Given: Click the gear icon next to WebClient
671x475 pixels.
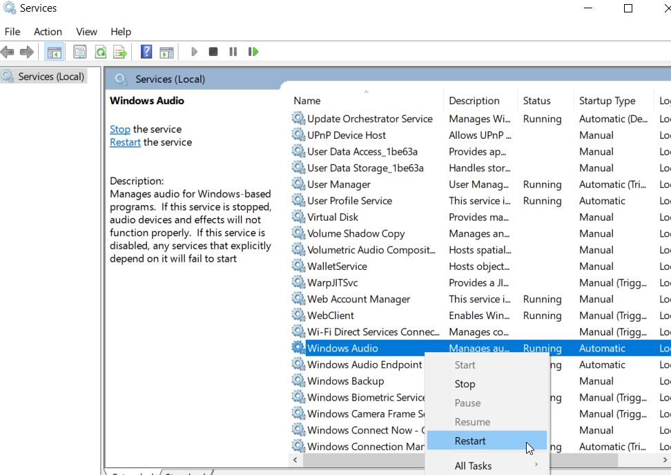Looking at the screenshot, I should click(298, 315).
